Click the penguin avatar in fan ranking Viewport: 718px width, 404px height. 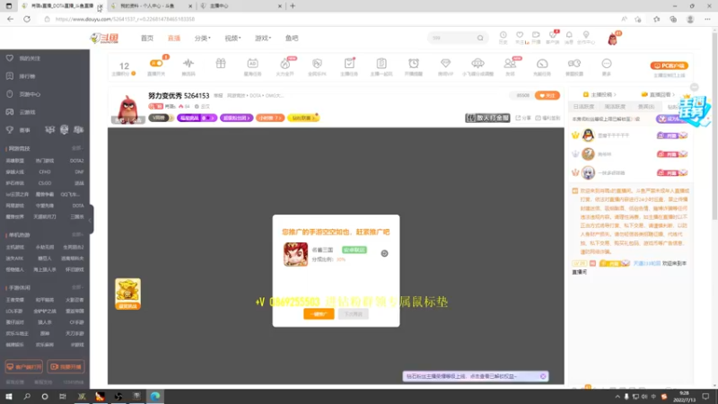(588, 136)
